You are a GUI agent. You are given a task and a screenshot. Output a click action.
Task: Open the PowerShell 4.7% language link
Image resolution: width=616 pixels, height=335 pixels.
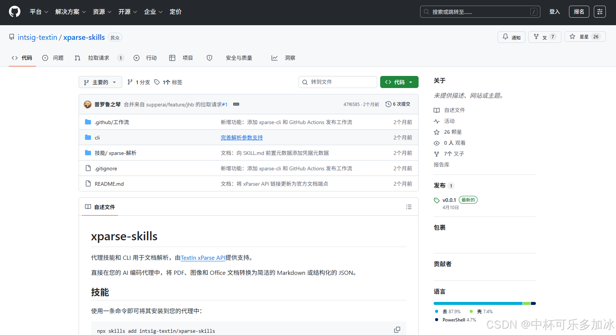[456, 320]
